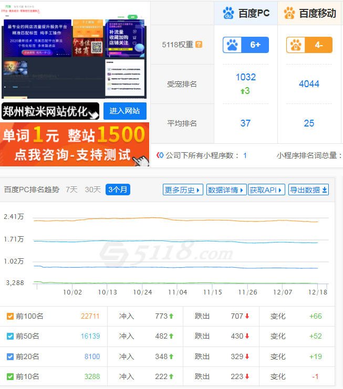Screen dimensions: 343x389
Task: Click the +66 change value
Action: [316, 317]
